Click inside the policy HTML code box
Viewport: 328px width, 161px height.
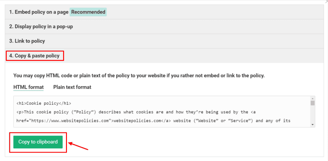click(164, 112)
